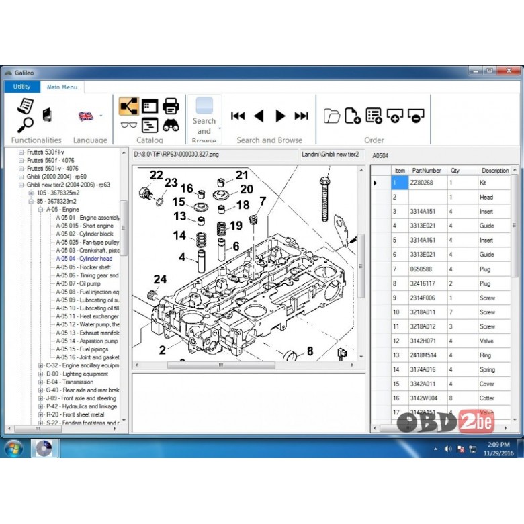Click the PartNumber column header
Image resolution: width=524 pixels, height=524 pixels.
(x=427, y=171)
